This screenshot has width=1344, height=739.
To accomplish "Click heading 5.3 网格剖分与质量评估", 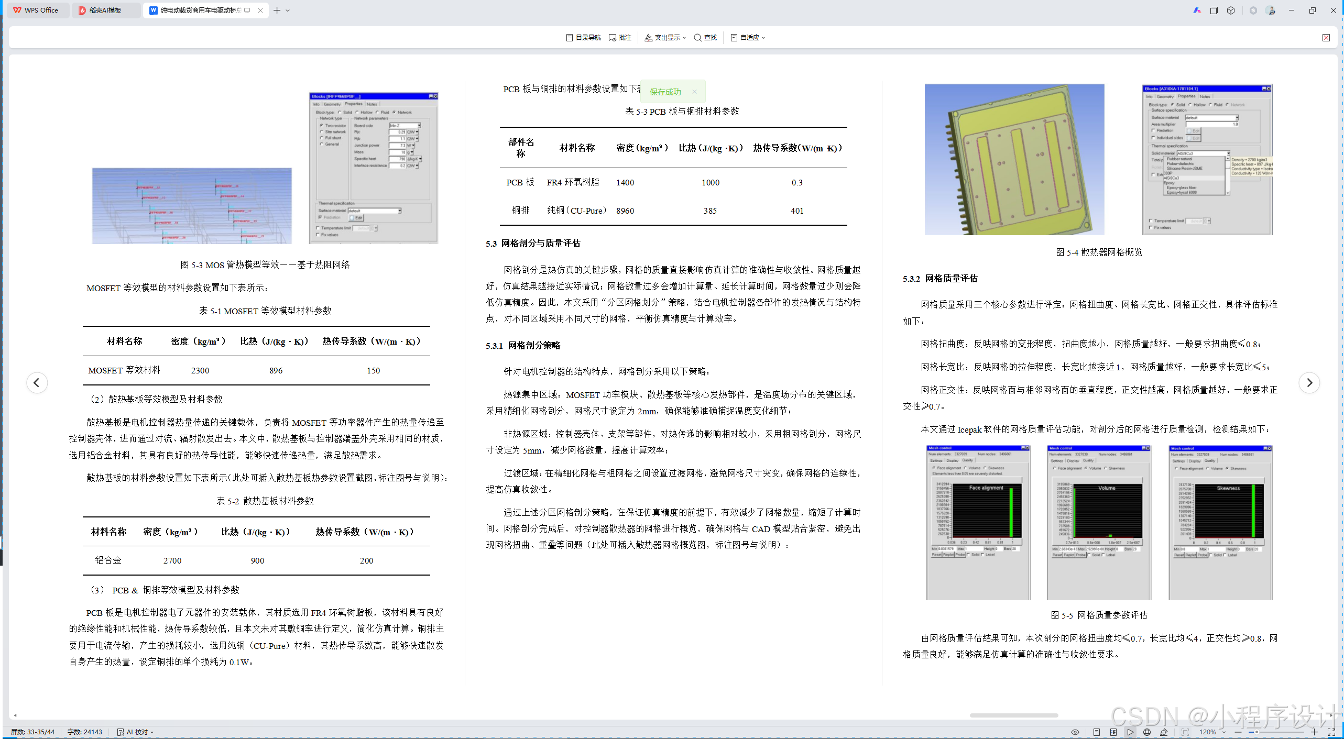I will coord(533,244).
